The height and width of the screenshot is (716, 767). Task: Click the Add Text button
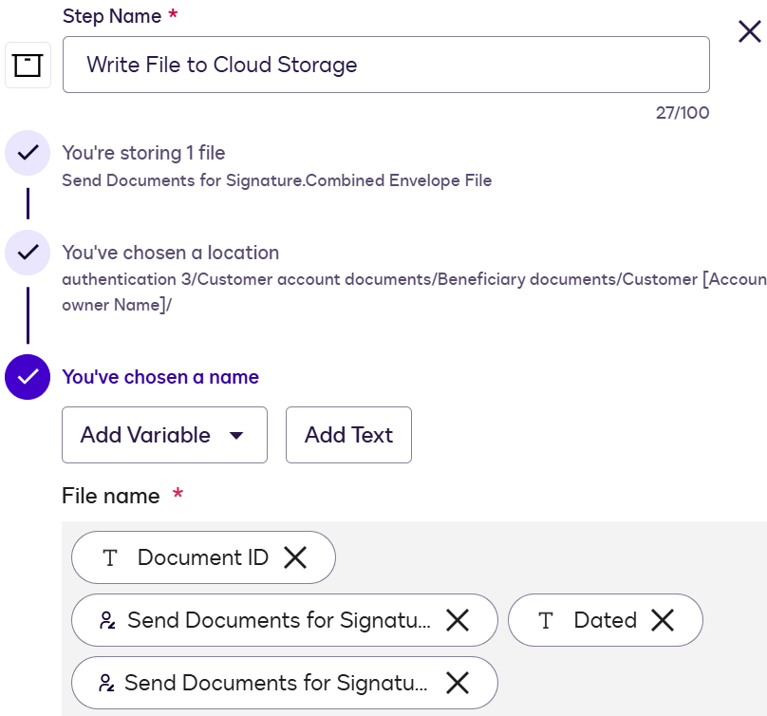[348, 435]
